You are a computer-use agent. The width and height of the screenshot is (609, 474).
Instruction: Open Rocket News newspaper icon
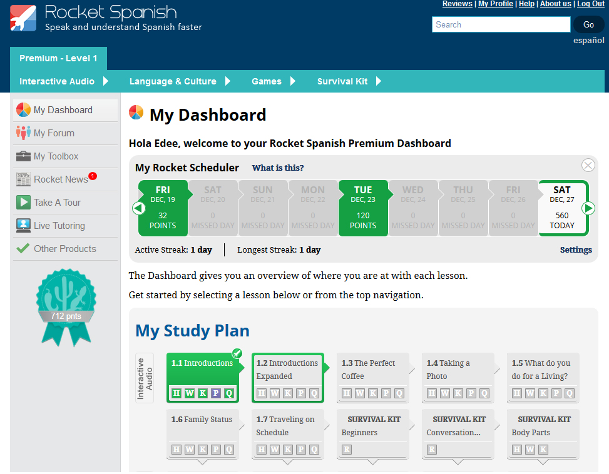pyautogui.click(x=23, y=179)
